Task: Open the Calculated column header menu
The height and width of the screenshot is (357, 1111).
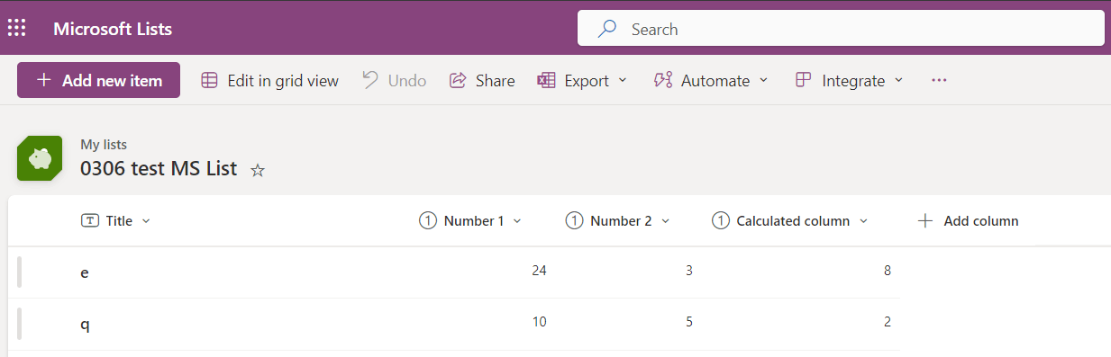Action: 789,221
